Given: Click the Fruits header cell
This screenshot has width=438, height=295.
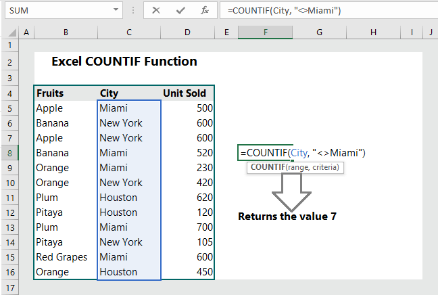Looking at the screenshot, I should click(66, 93).
